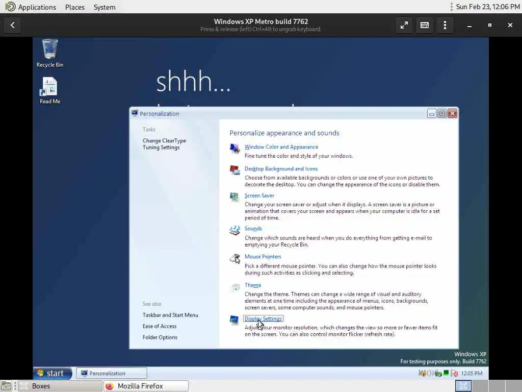This screenshot has height=392, width=522.
Task: Click the Personalization taskbar button
Action: 112,373
